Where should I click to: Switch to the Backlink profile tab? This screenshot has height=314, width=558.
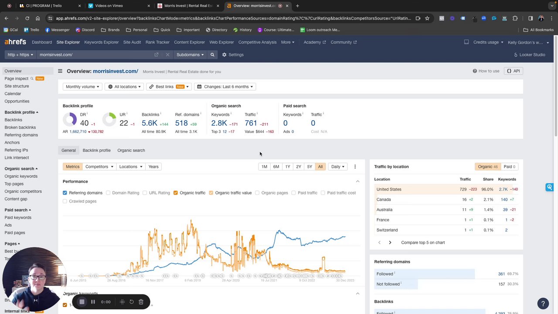(96, 150)
